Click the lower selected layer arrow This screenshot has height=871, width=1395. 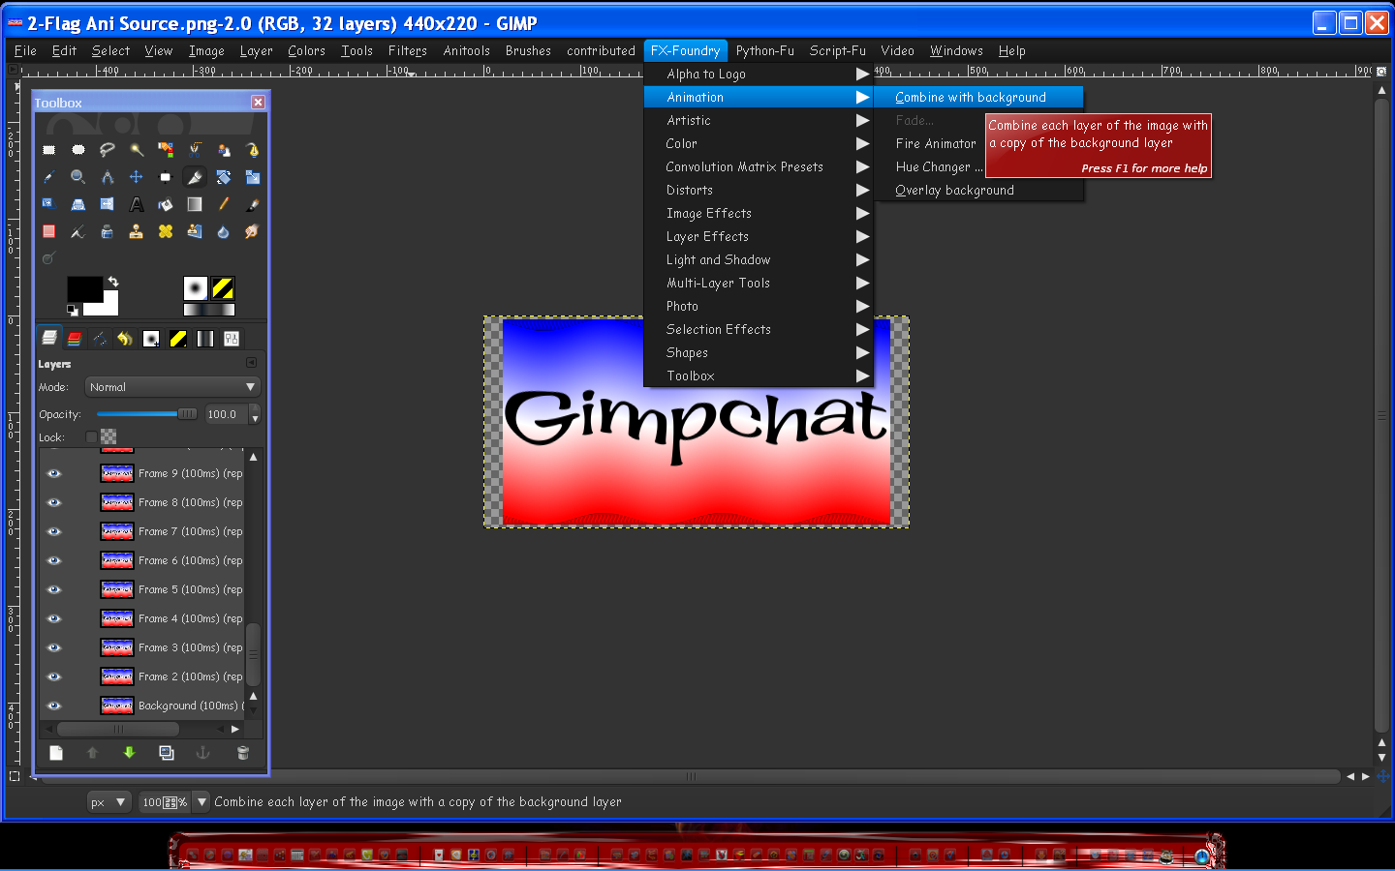click(129, 752)
